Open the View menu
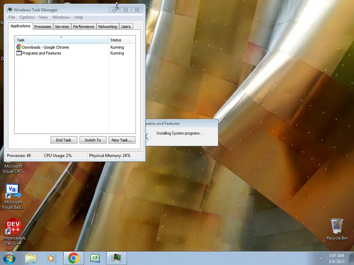354x265 pixels. pyautogui.click(x=43, y=17)
